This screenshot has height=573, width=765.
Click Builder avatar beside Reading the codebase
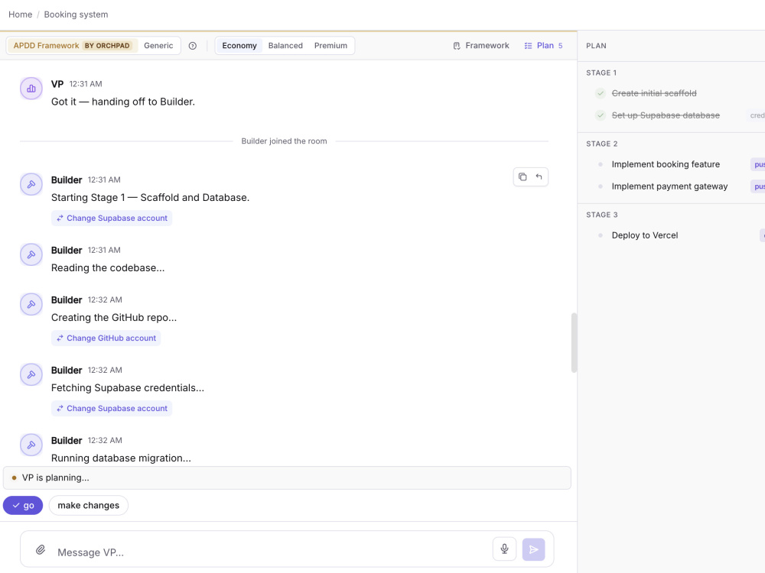[x=31, y=255]
